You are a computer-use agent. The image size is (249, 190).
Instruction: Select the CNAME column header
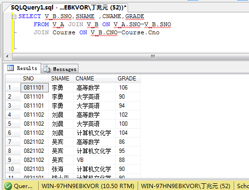(94, 79)
